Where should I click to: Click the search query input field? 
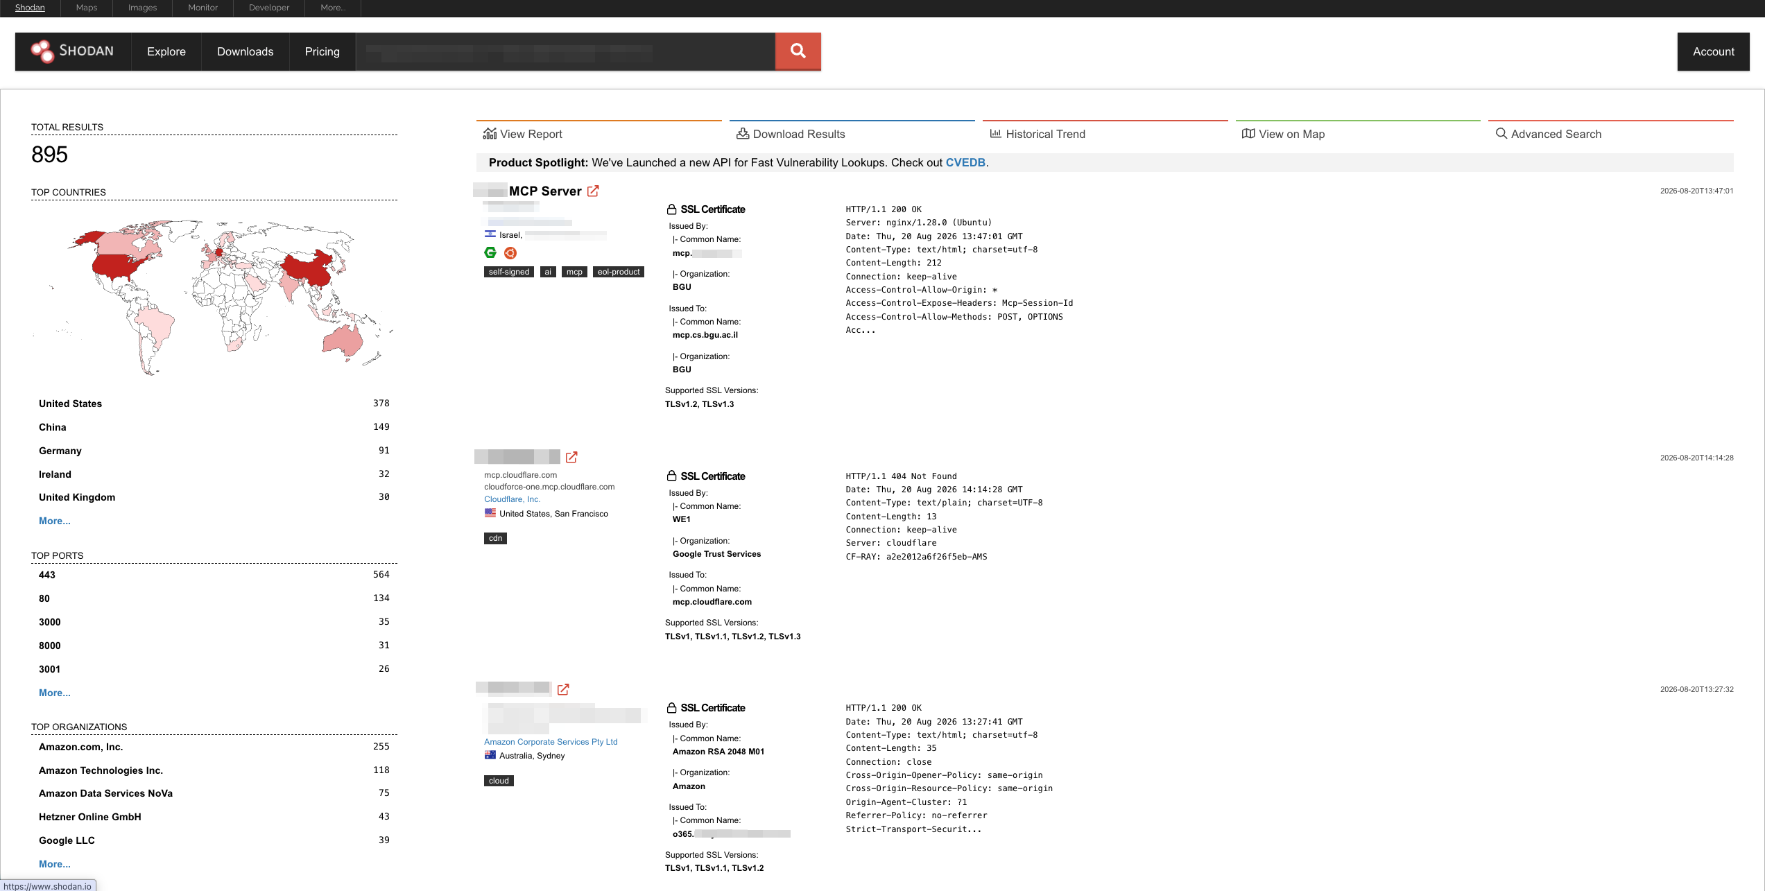coord(565,51)
